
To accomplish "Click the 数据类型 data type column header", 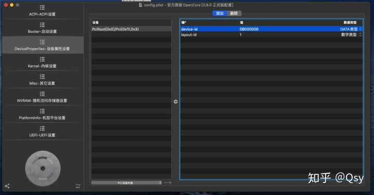I will (x=350, y=22).
